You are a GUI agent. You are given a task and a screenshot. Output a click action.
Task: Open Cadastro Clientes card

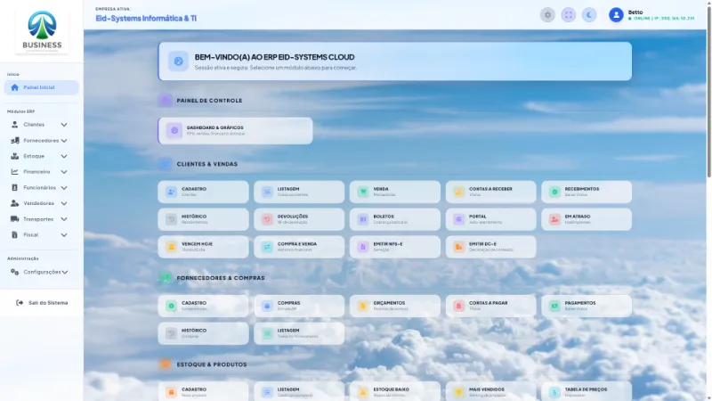click(204, 192)
